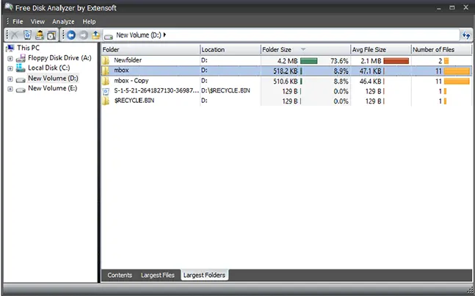Click the Local Disk (C:) drive icon
Viewport: 475px width, 296px height.
coord(21,68)
